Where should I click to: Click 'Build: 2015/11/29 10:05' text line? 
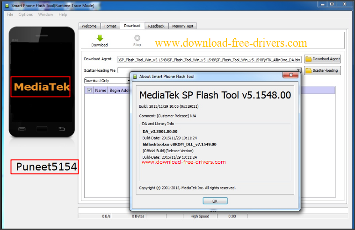point(169,106)
